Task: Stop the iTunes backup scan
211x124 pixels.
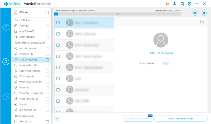Action: coord(204,13)
